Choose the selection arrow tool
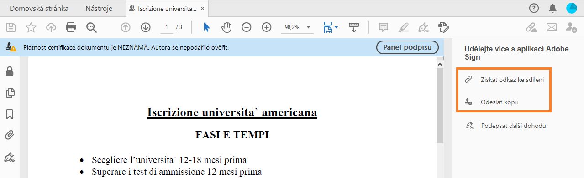This screenshot has width=584, height=178. pyautogui.click(x=206, y=27)
